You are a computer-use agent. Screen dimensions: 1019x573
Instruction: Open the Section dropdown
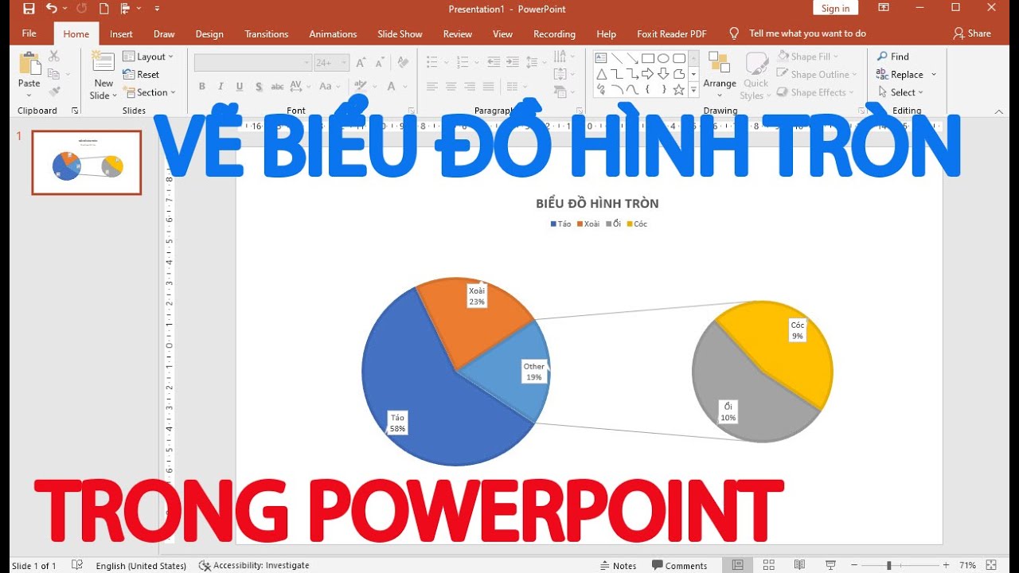(150, 92)
